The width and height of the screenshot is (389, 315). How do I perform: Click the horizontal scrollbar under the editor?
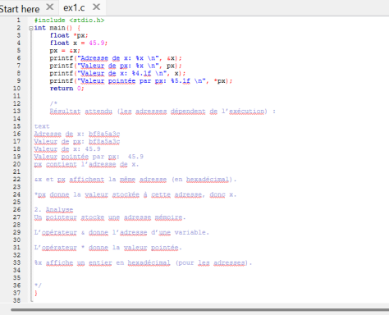[199, 310]
